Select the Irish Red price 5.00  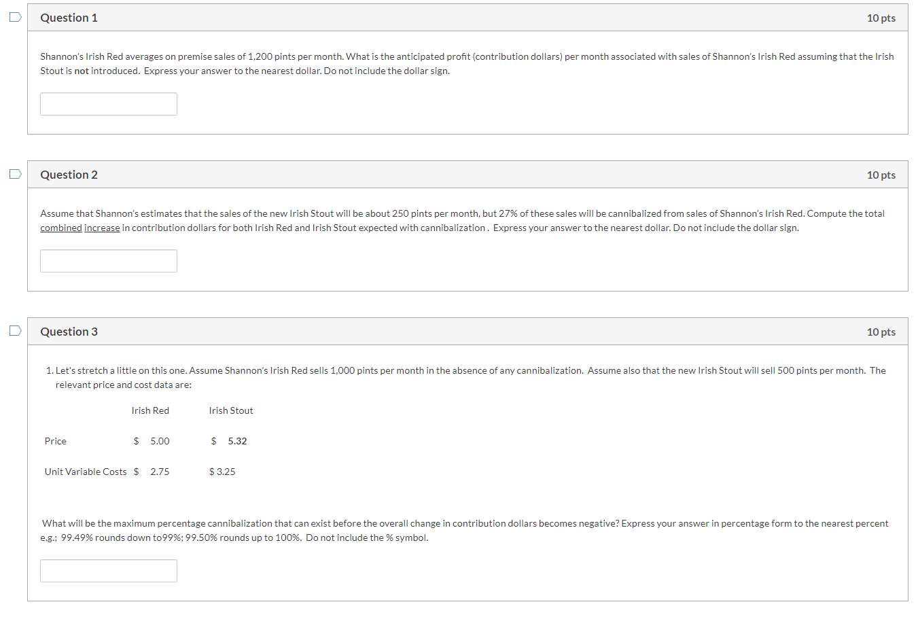pyautogui.click(x=160, y=441)
